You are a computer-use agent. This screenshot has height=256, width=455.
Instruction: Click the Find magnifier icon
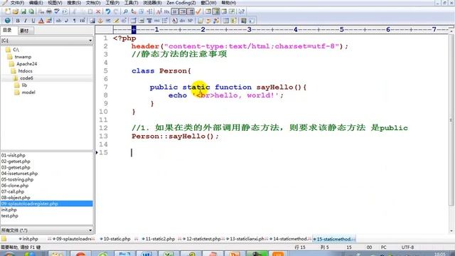[125, 11]
